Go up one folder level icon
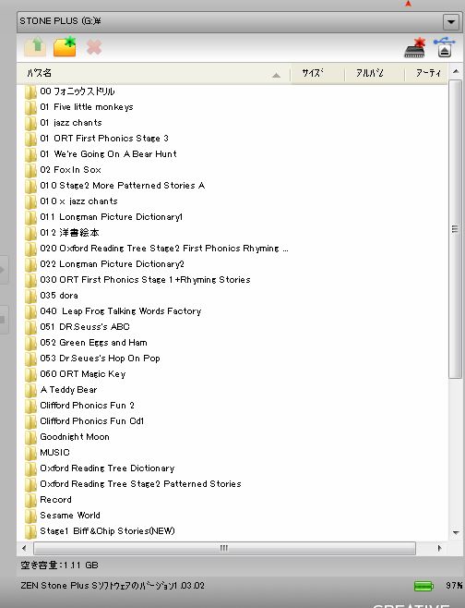The height and width of the screenshot is (608, 465). [x=35, y=47]
